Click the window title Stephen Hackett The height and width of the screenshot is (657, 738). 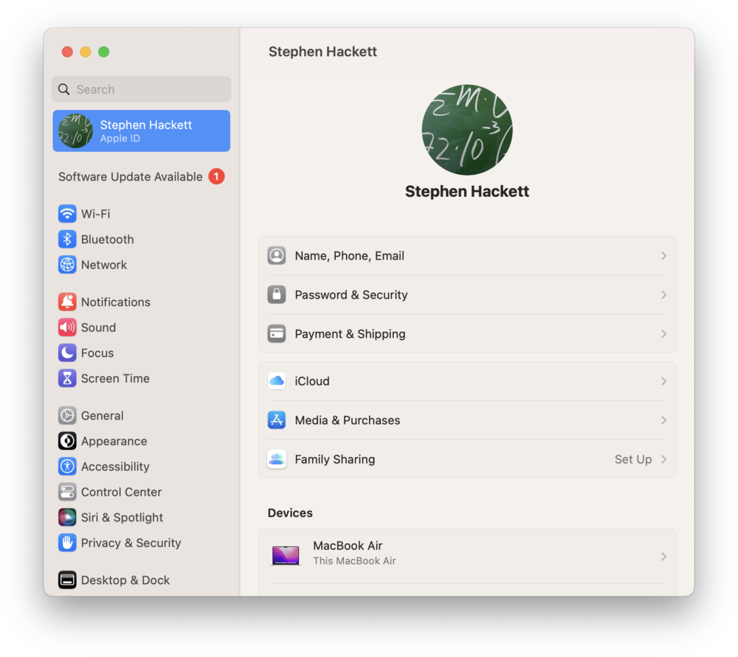pos(323,52)
